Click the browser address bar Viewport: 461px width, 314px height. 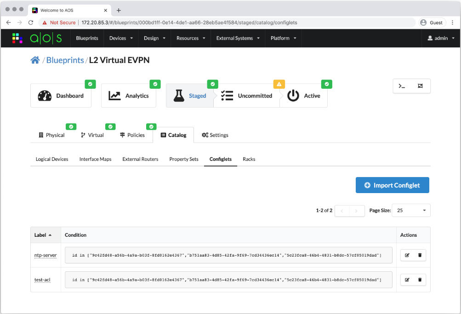(230, 23)
